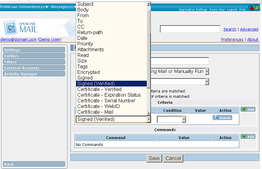The height and width of the screenshot is (169, 262).
Task: Click the dropdown list scrollbar thumb
Action: coord(149,49)
